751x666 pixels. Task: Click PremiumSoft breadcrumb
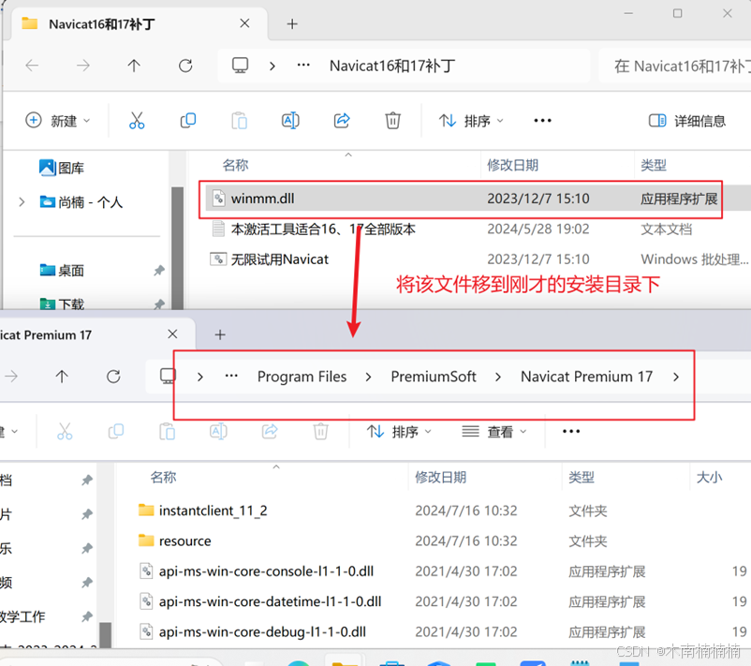434,377
